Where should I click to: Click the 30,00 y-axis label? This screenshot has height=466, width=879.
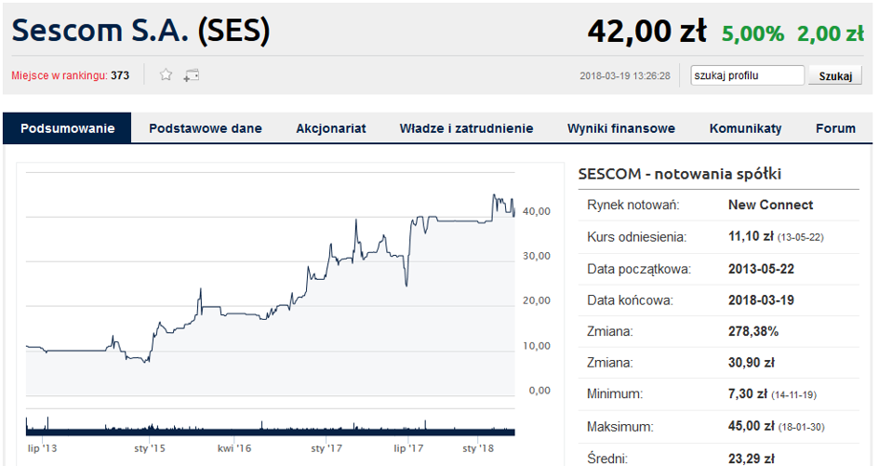point(537,256)
